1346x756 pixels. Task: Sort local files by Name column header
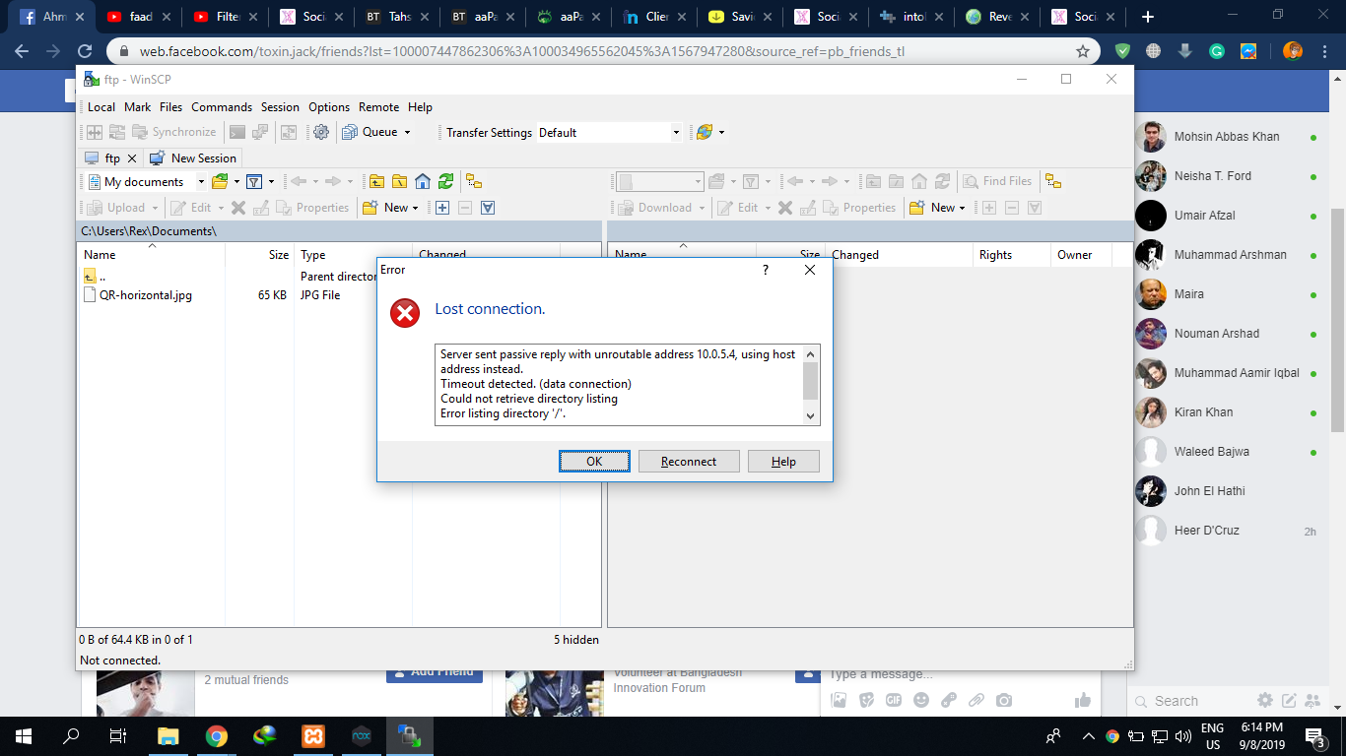(152, 255)
